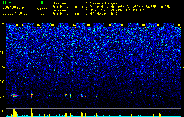This screenshot has width=184, height=117.
Task: Click the A504HB(yagi 4el) antenna value
Action: click(103, 14)
